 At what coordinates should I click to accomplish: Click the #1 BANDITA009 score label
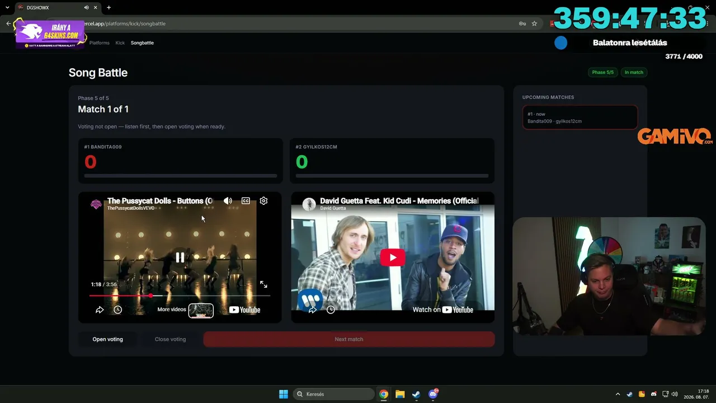click(x=103, y=147)
